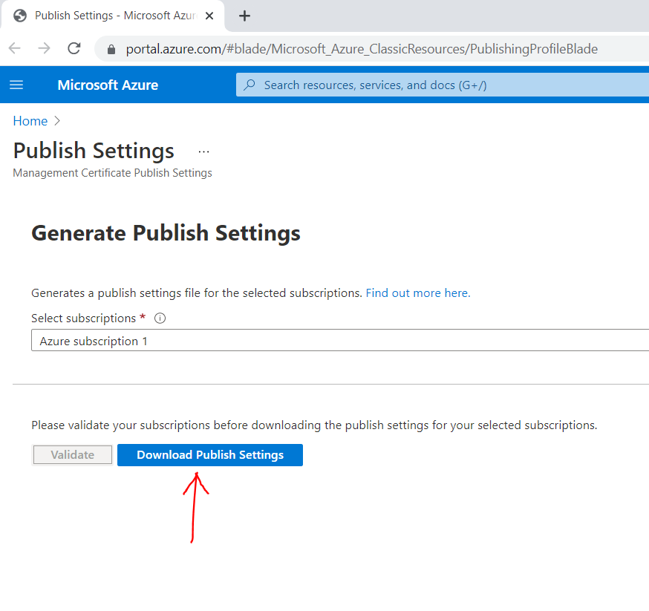This screenshot has width=649, height=611.
Task: Click the Management Certificate Publish Settings subtitle
Action: coord(113,172)
